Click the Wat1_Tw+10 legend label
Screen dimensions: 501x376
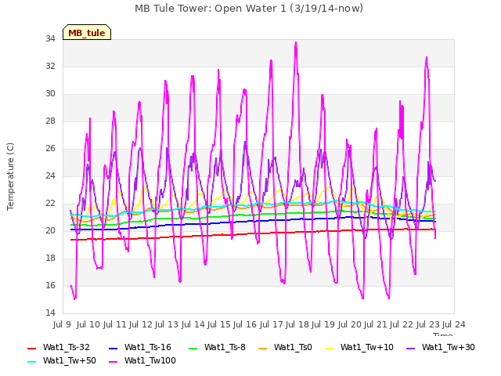[367, 347]
